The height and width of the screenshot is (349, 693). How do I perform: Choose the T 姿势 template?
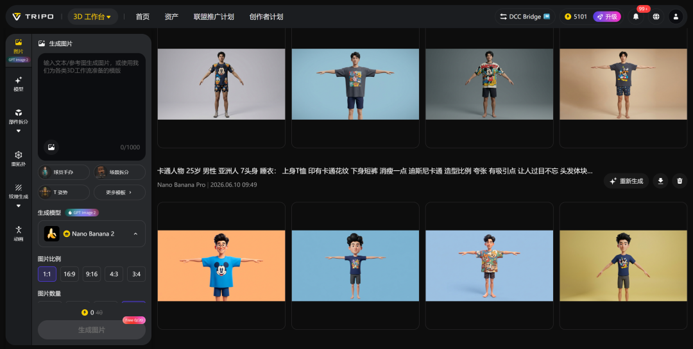[64, 192]
